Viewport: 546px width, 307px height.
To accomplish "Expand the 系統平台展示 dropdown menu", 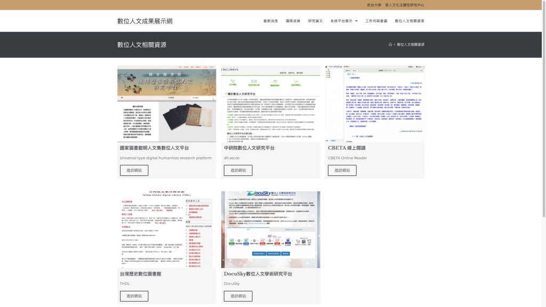I will pyautogui.click(x=344, y=21).
